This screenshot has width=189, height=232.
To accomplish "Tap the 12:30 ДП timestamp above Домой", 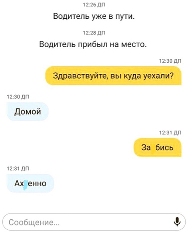I will coord(18,97).
